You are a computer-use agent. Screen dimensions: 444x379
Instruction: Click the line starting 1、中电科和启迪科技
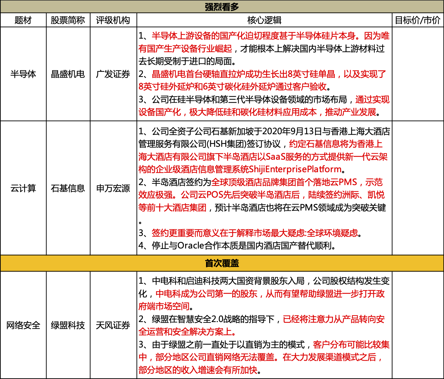[x=264, y=281]
